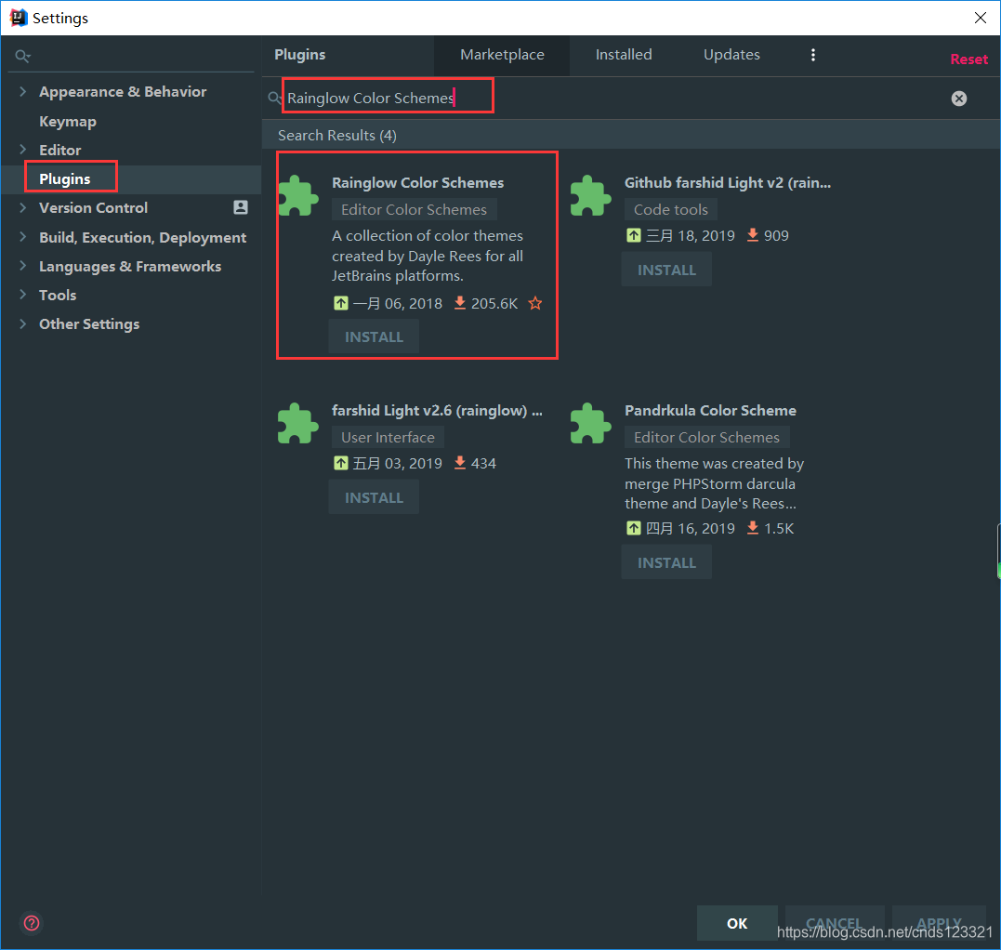The width and height of the screenshot is (1001, 950).
Task: Click the download count icon beside 205.6K
Action: pyautogui.click(x=460, y=303)
